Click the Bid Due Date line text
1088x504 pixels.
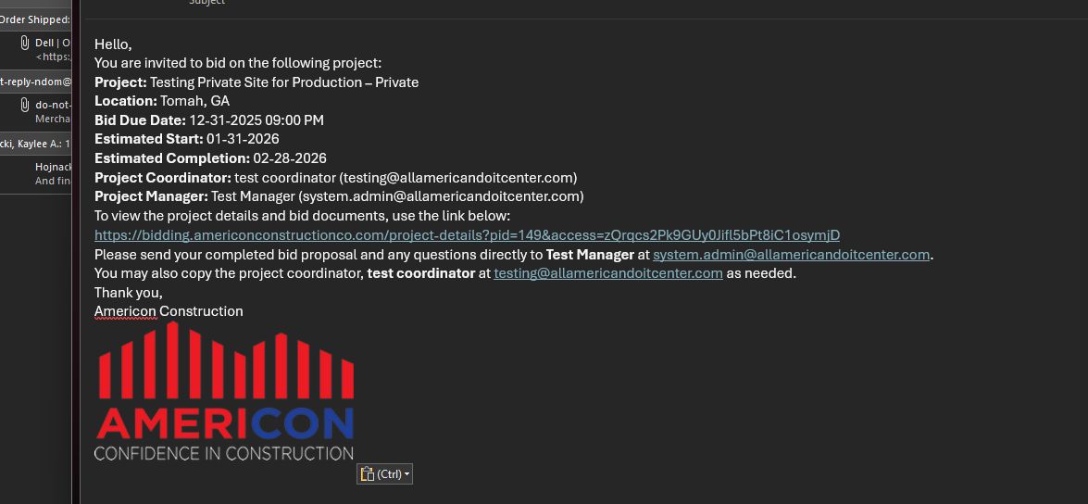pos(209,120)
